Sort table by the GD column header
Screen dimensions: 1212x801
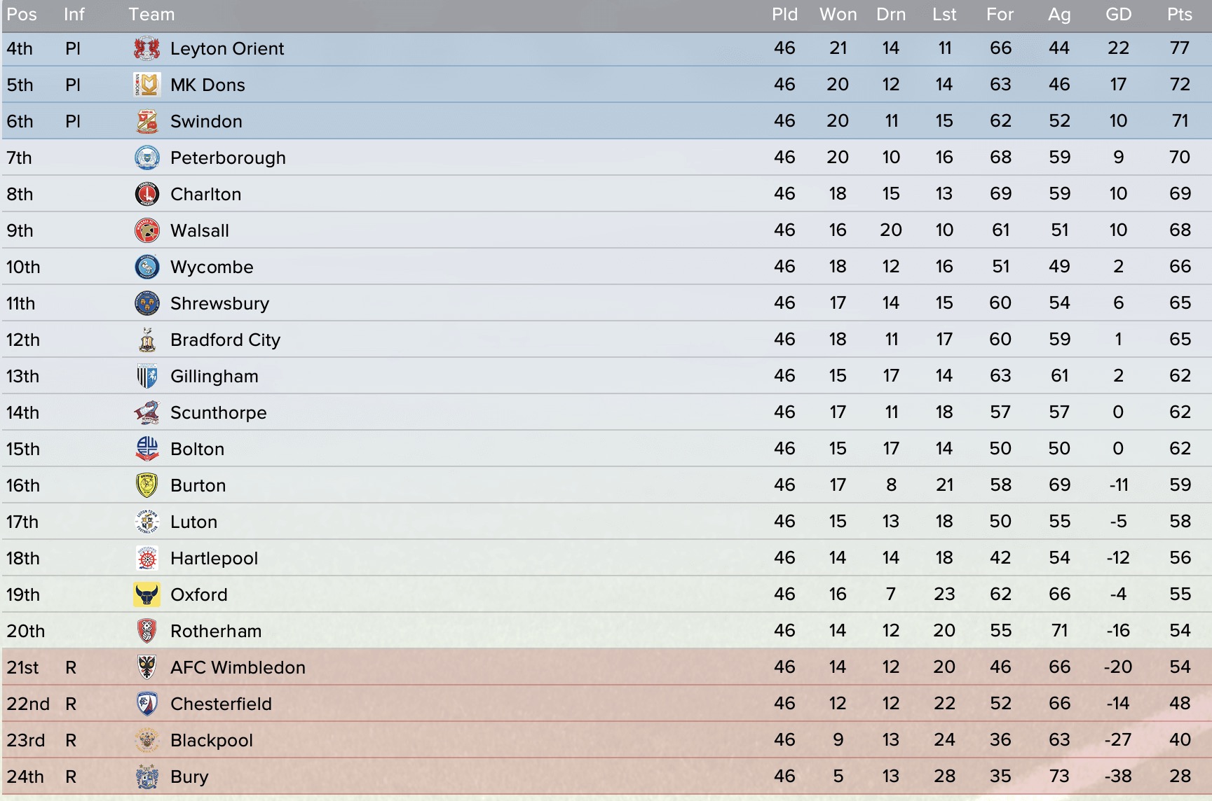click(1119, 15)
